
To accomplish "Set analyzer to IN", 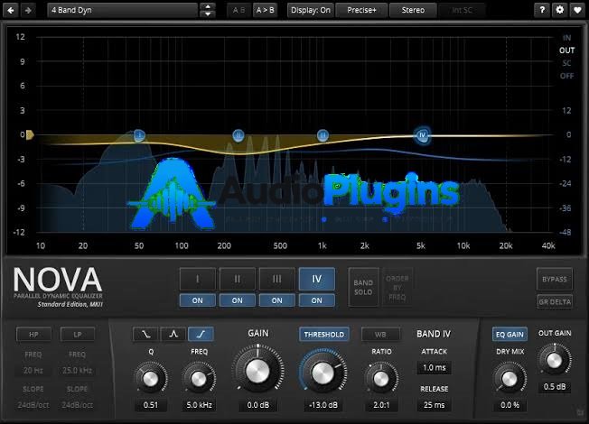I will coord(566,38).
